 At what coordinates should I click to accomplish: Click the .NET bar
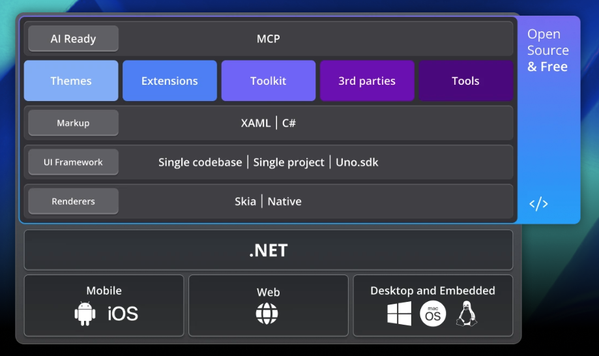(x=268, y=250)
